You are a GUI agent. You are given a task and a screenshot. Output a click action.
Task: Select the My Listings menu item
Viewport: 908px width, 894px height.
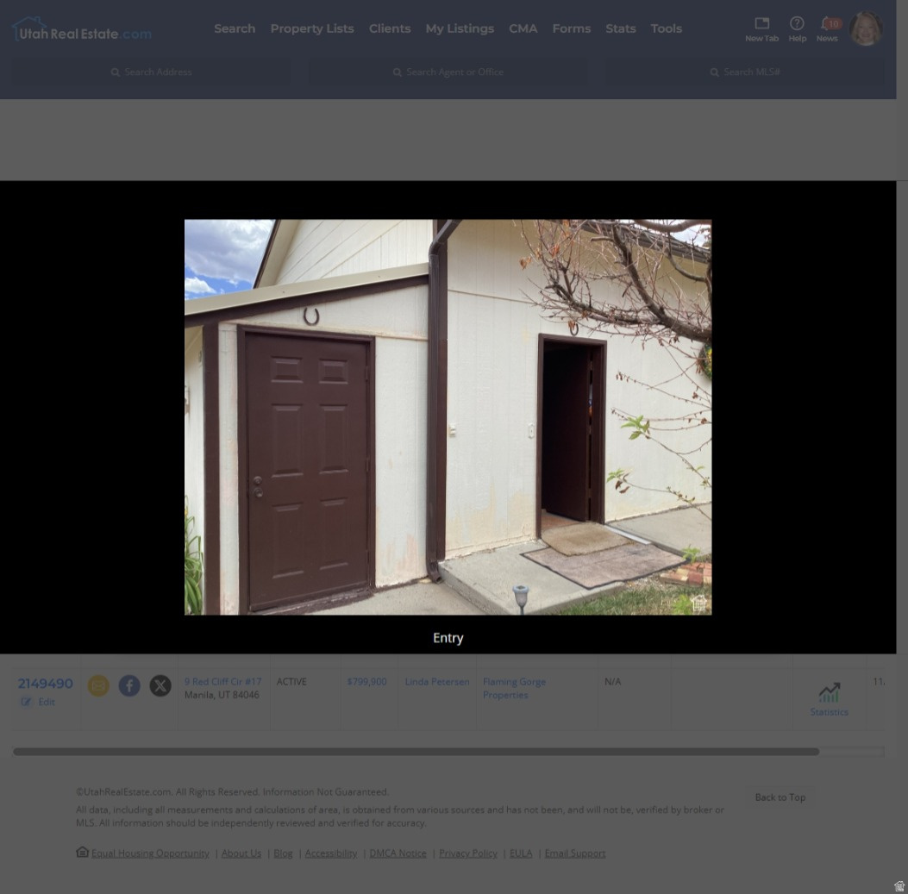[459, 28]
